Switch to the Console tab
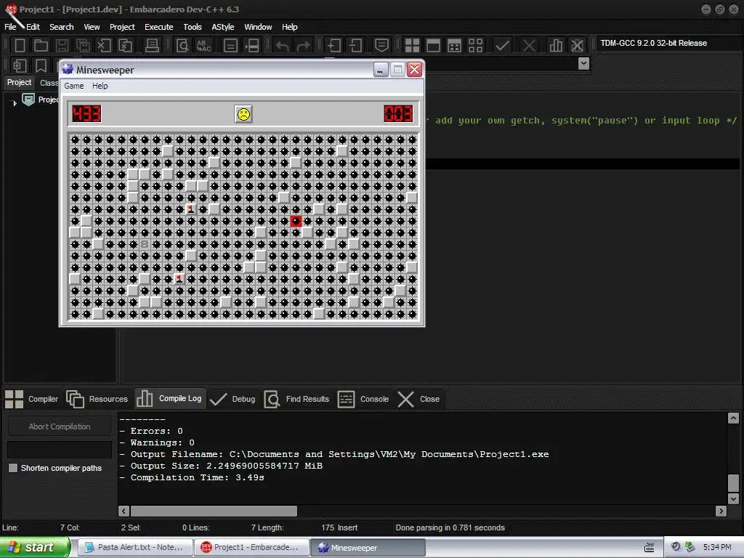744x558 pixels. click(x=363, y=399)
